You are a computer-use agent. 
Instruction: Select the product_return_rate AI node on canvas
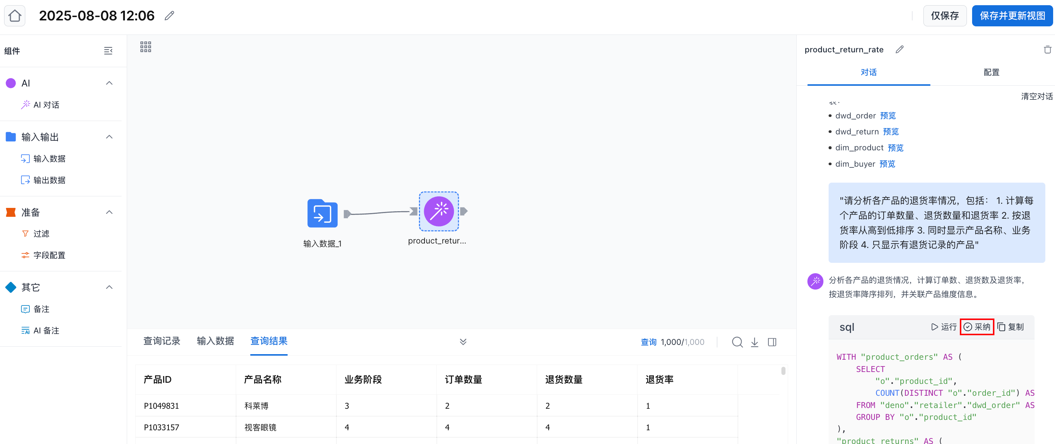(x=439, y=211)
